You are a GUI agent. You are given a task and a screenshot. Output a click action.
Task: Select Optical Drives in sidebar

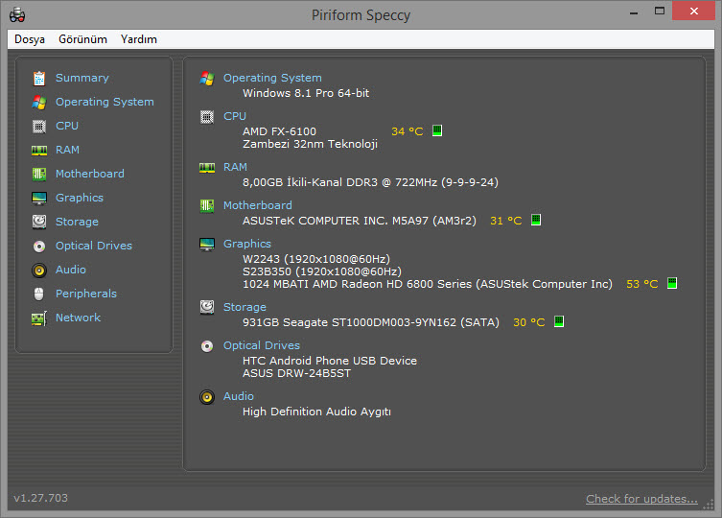(94, 246)
